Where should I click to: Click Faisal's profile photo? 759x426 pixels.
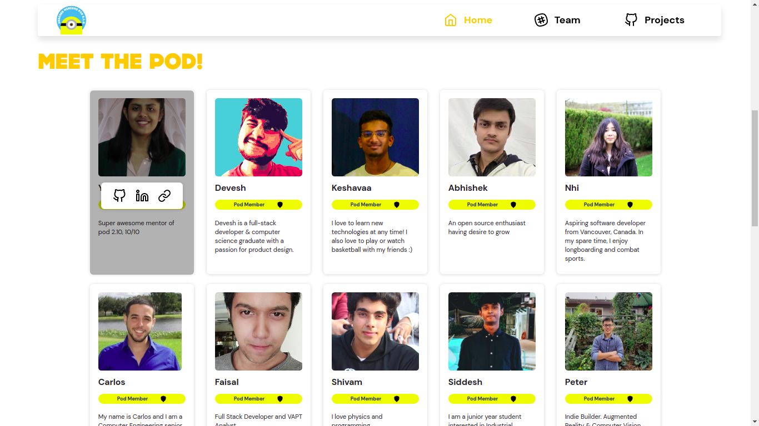[x=258, y=332]
